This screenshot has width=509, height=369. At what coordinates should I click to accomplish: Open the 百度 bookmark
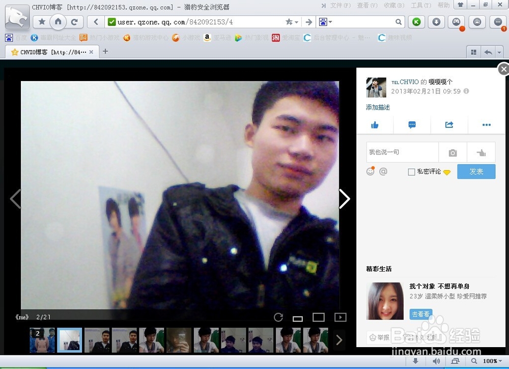16,38
